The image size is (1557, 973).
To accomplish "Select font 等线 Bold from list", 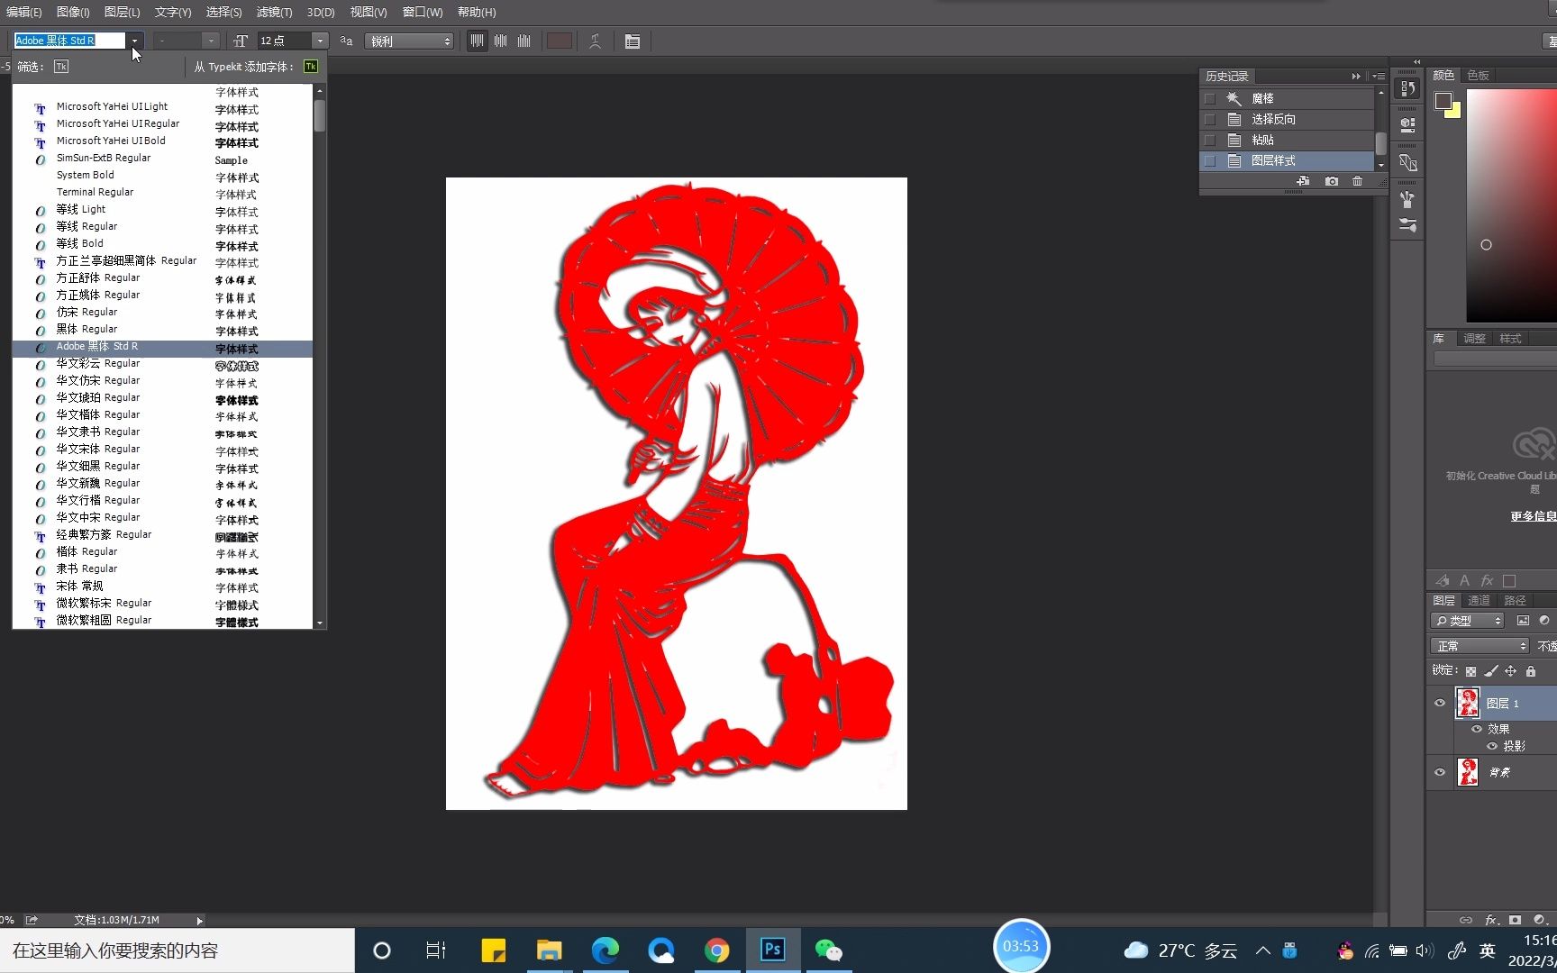I will (x=162, y=244).
